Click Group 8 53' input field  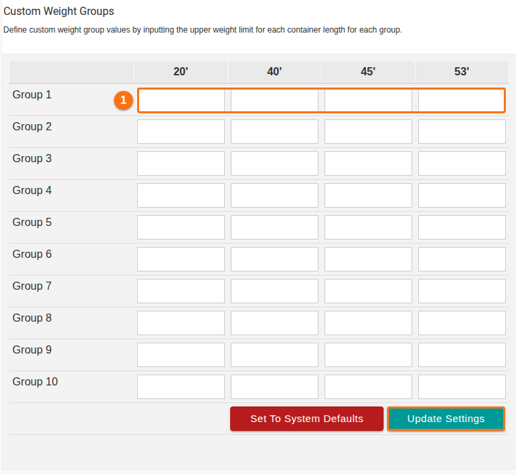click(x=462, y=323)
